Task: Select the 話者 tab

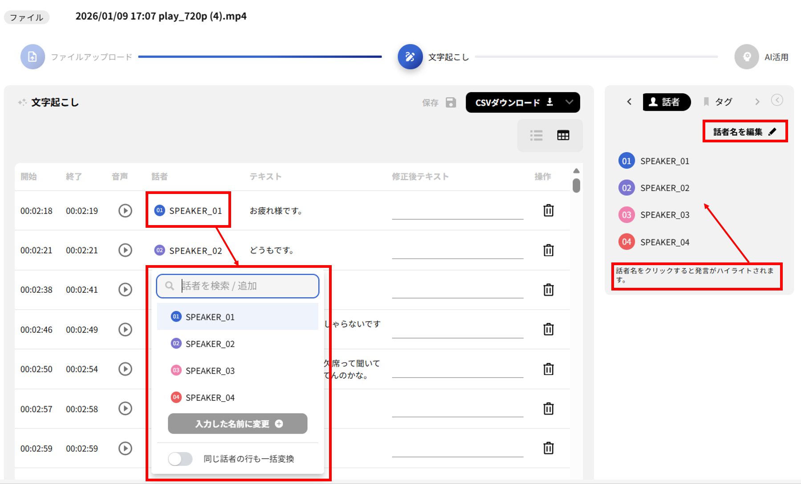Action: pyautogui.click(x=666, y=102)
